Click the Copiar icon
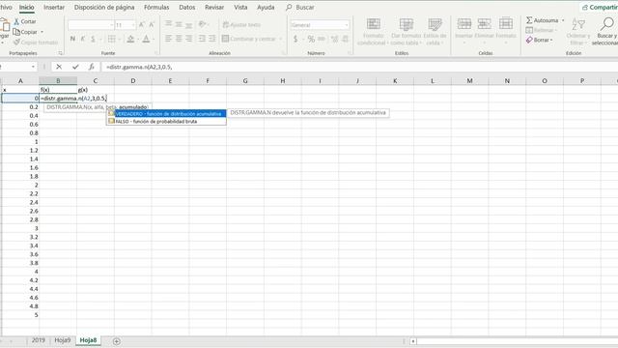This screenshot has height=348, width=618. [x=16, y=32]
